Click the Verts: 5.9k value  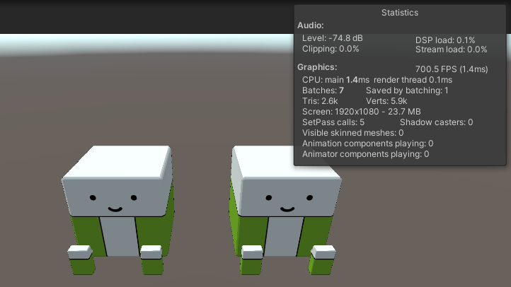tap(386, 101)
